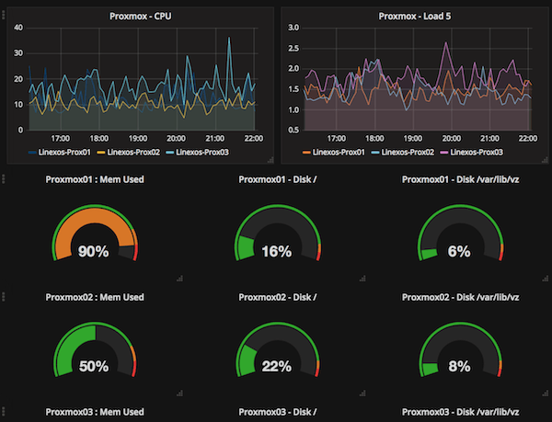
Task: Toggle Linexos-Prox02 series in the CPU legend
Action: [x=133, y=153]
